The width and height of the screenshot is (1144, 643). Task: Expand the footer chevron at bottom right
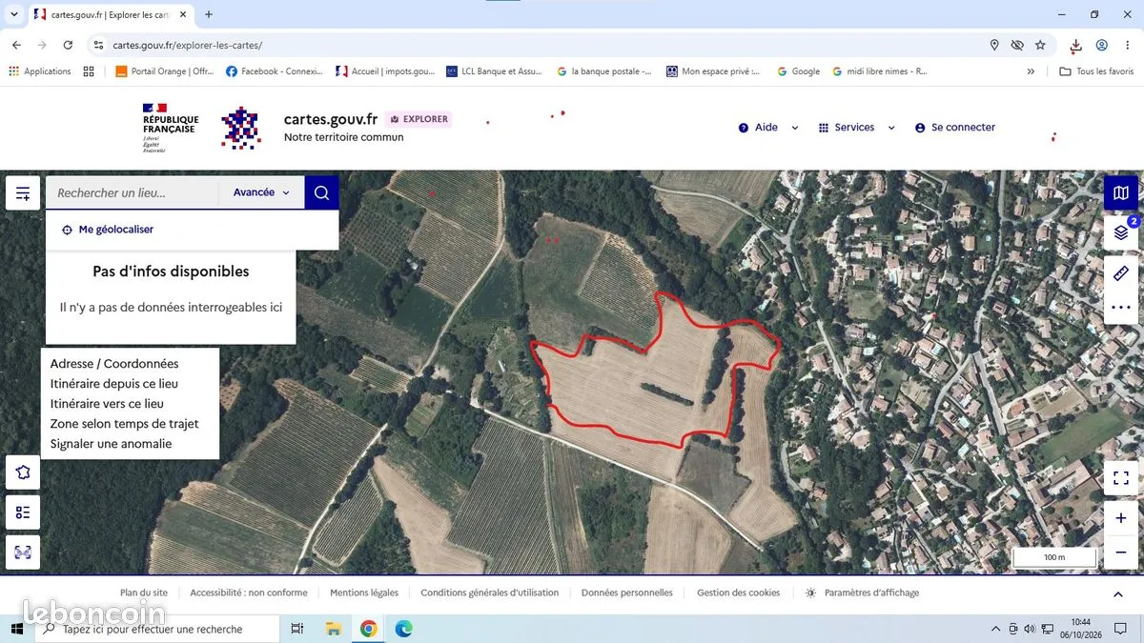pos(1118,594)
